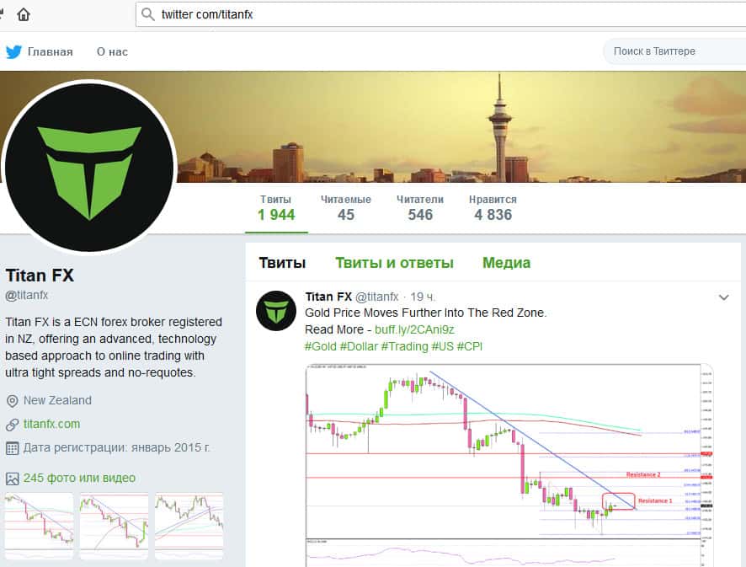Visit the titanfx.com website link

(x=51, y=424)
